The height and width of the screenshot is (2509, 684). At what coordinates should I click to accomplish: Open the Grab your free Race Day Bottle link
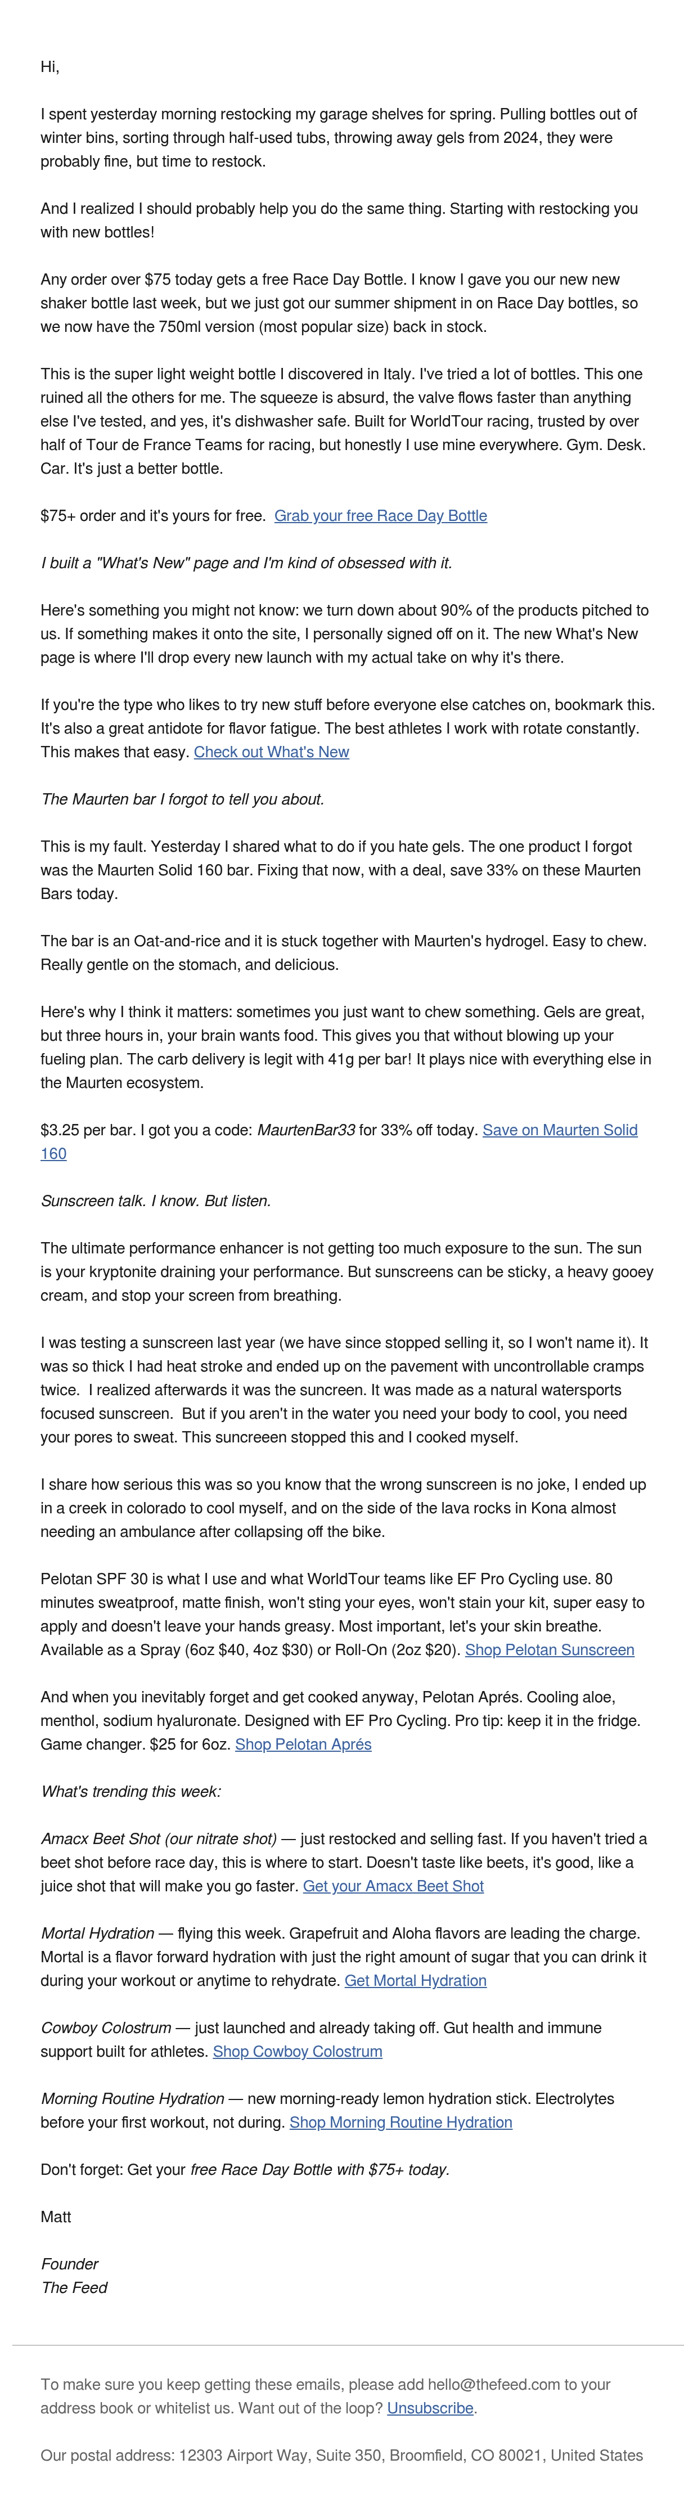(380, 515)
